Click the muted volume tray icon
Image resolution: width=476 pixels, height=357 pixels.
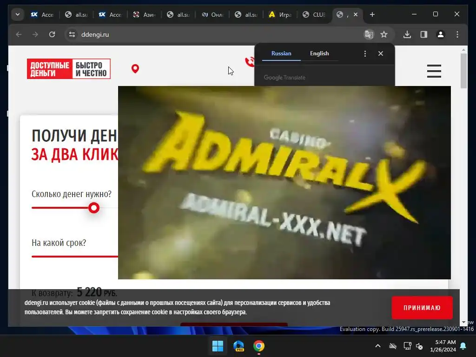click(419, 346)
